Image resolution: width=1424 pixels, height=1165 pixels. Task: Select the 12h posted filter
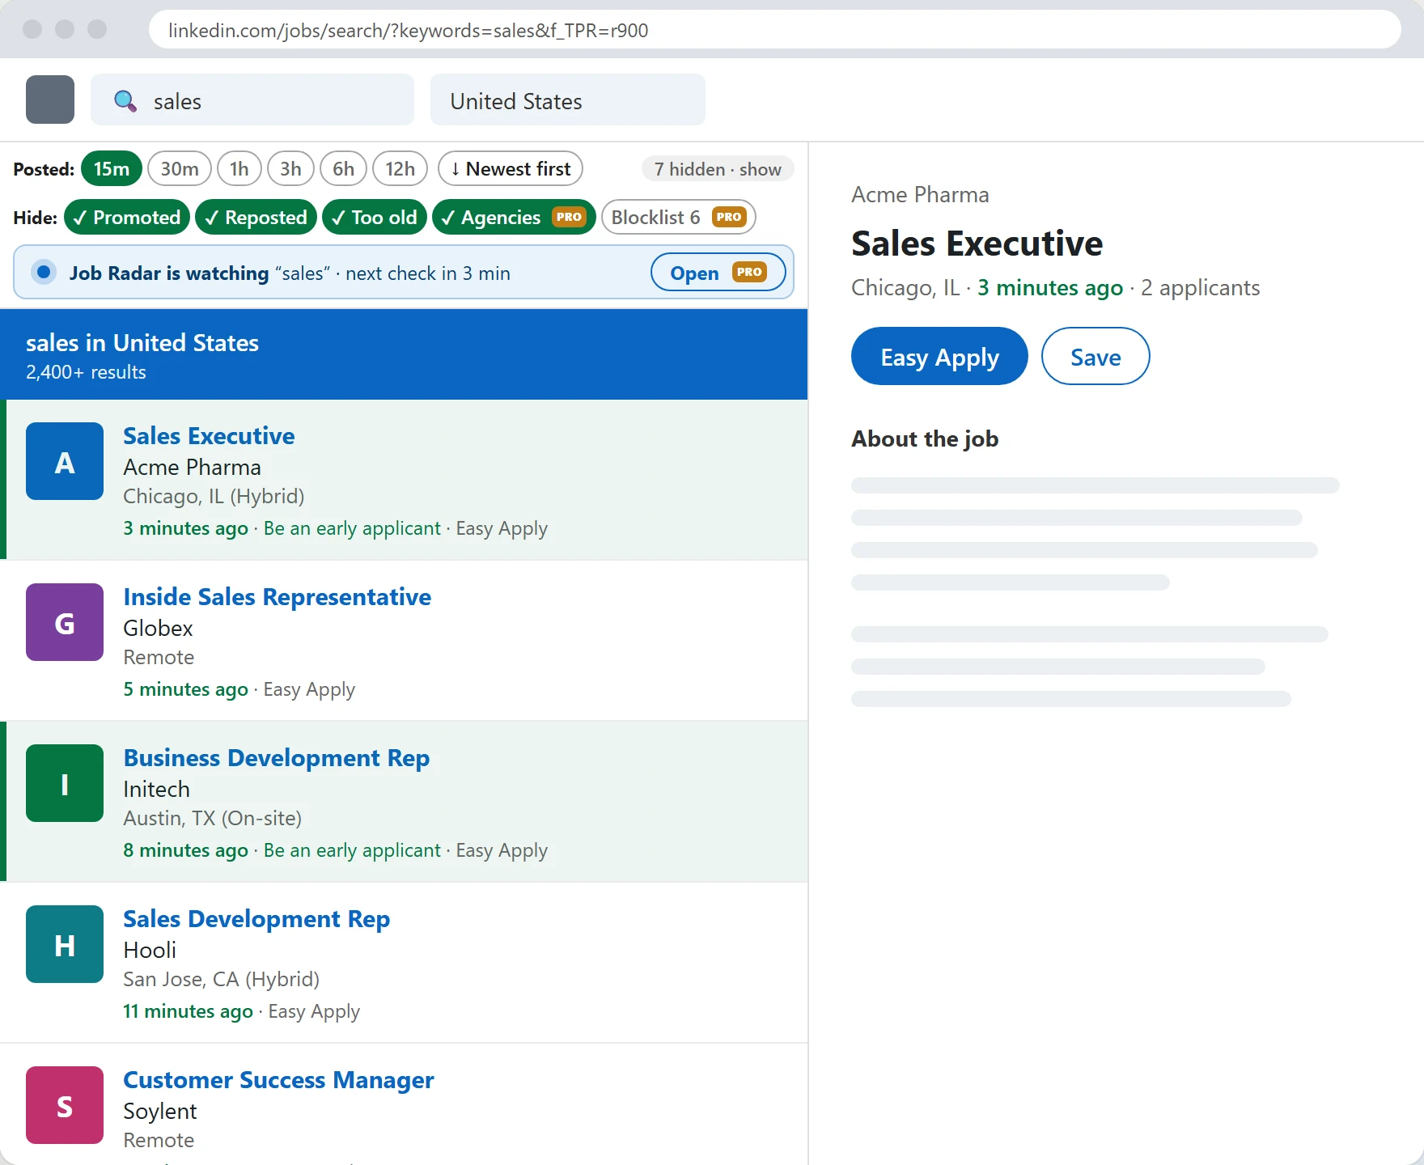400,168
